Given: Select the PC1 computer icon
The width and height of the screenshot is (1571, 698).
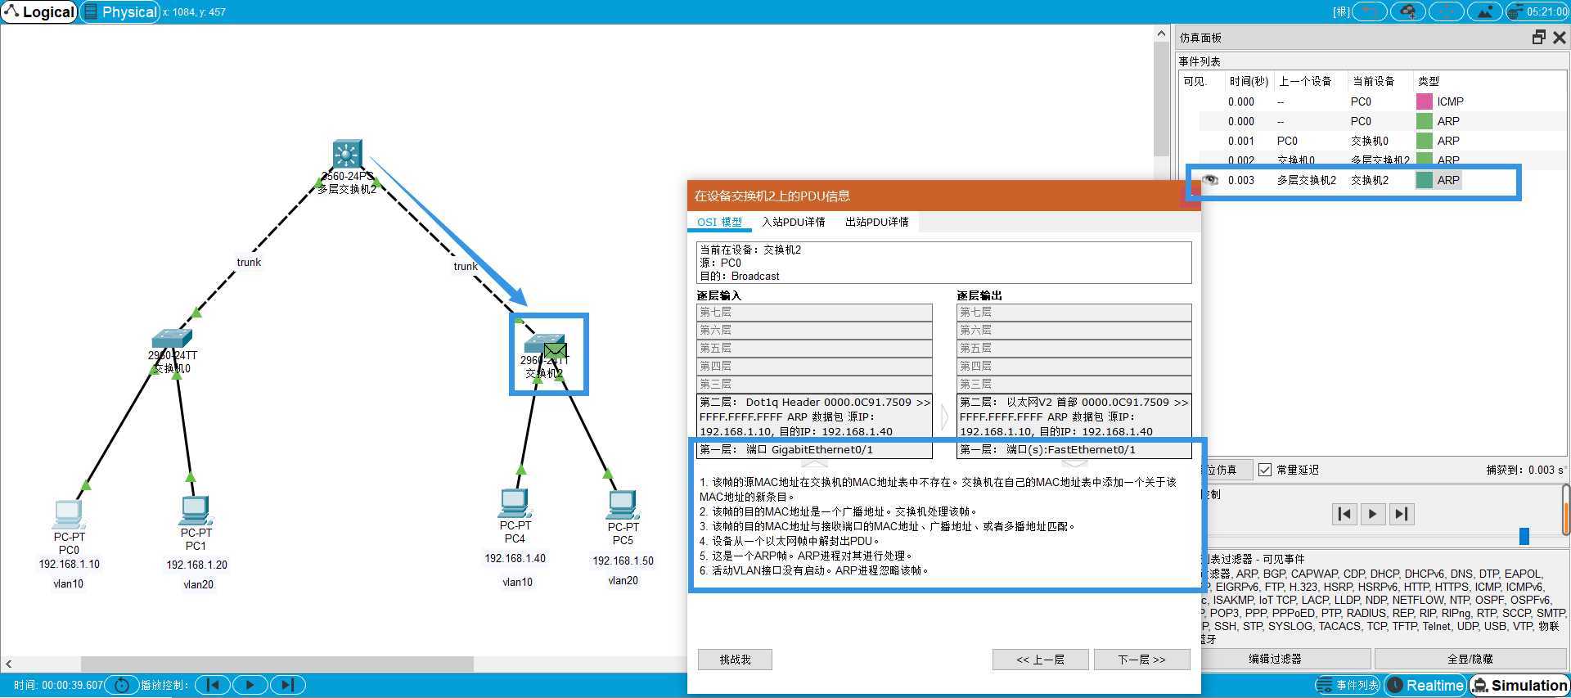Looking at the screenshot, I should pyautogui.click(x=196, y=511).
